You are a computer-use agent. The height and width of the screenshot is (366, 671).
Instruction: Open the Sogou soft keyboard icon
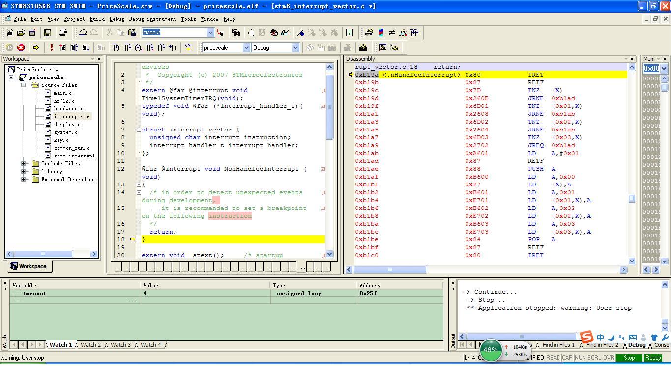click(633, 338)
